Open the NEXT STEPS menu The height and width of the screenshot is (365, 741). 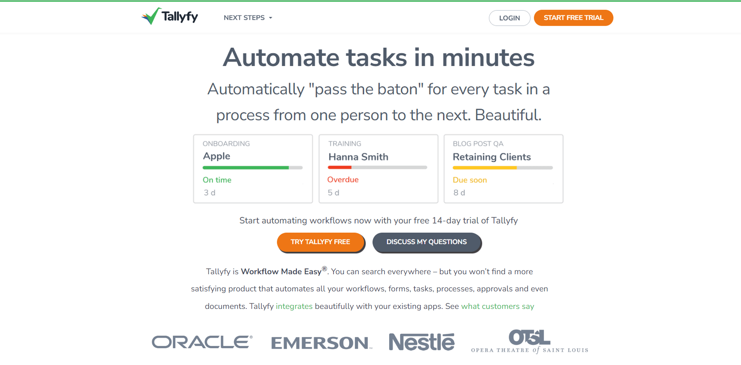[x=248, y=18]
